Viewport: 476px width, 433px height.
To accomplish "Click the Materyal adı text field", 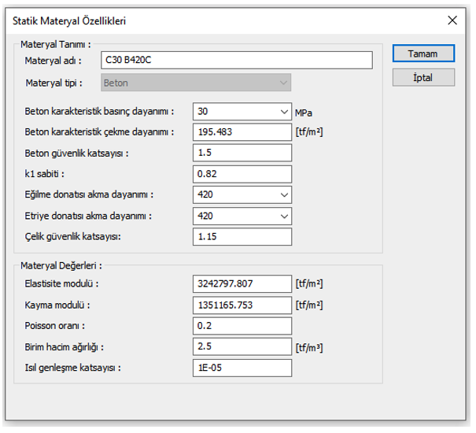I will tap(237, 60).
